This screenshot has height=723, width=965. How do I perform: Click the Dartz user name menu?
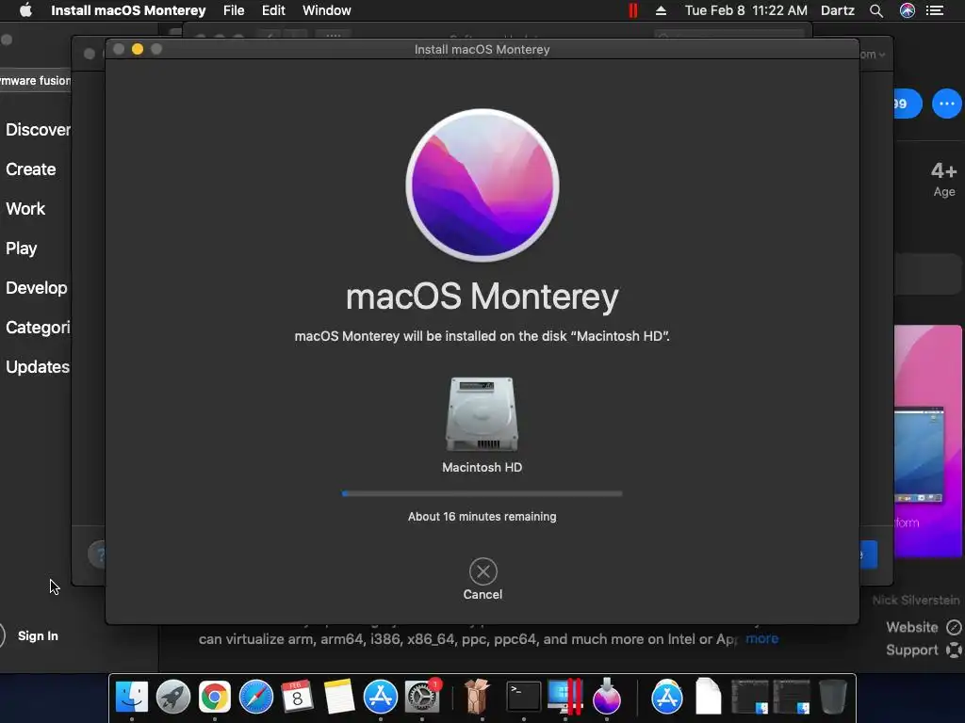tap(838, 10)
